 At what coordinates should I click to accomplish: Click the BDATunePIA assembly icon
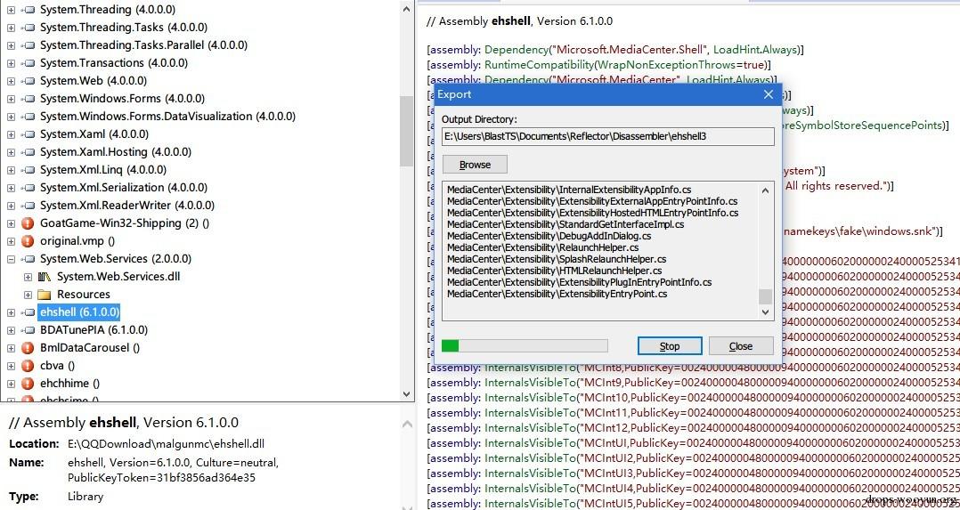28,330
